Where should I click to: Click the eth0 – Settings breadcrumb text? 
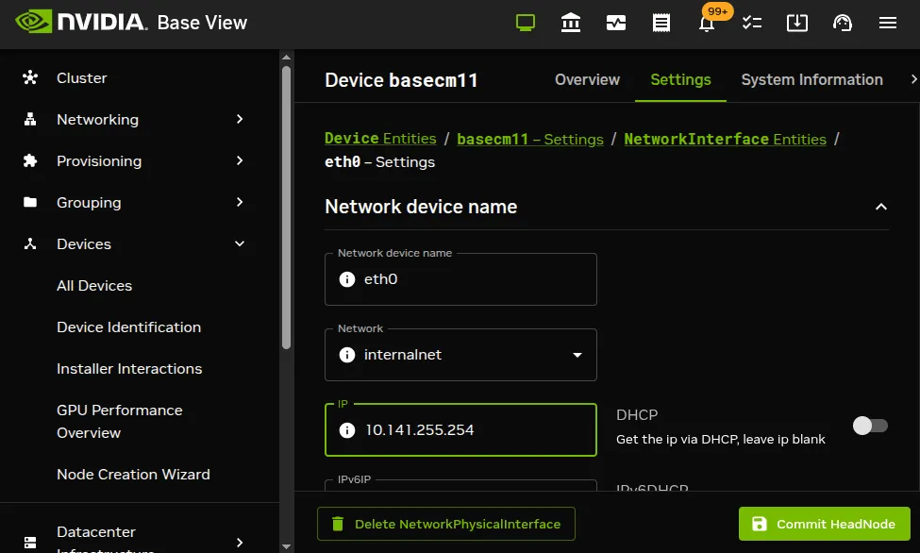[379, 162]
